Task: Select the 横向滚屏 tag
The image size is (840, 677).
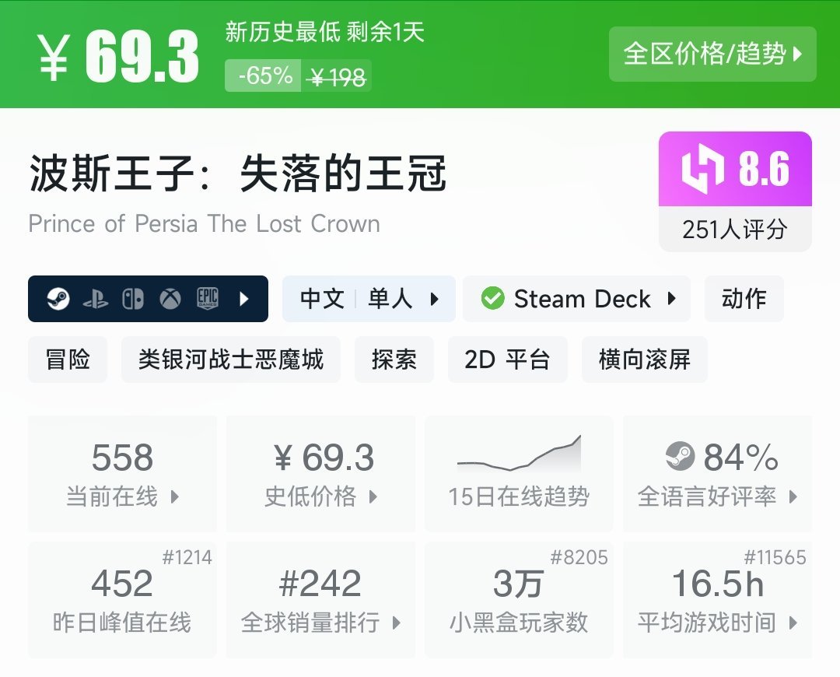Action: pyautogui.click(x=644, y=360)
